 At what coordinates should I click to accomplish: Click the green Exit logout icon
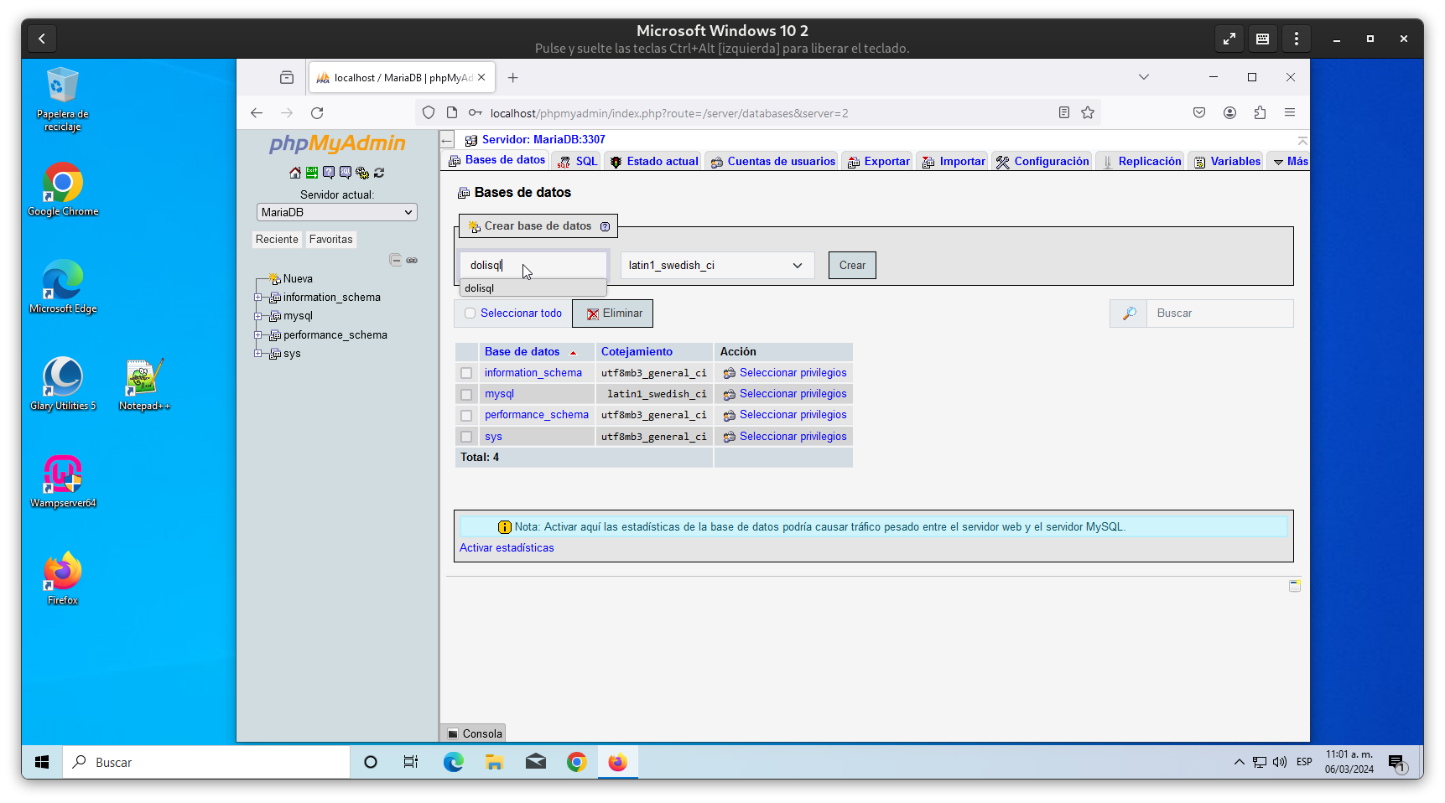click(x=312, y=173)
